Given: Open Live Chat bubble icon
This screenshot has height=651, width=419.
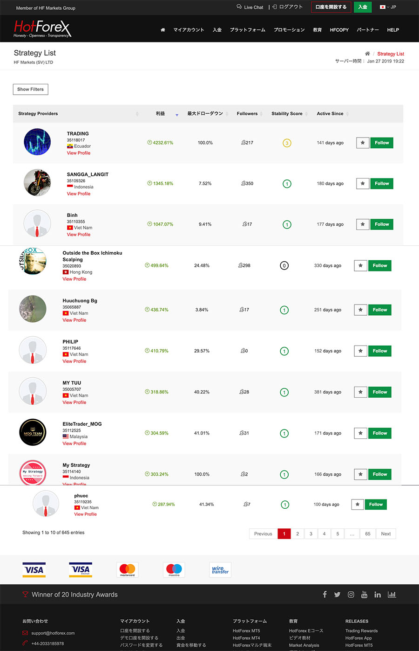Looking at the screenshot, I should pyautogui.click(x=239, y=7).
